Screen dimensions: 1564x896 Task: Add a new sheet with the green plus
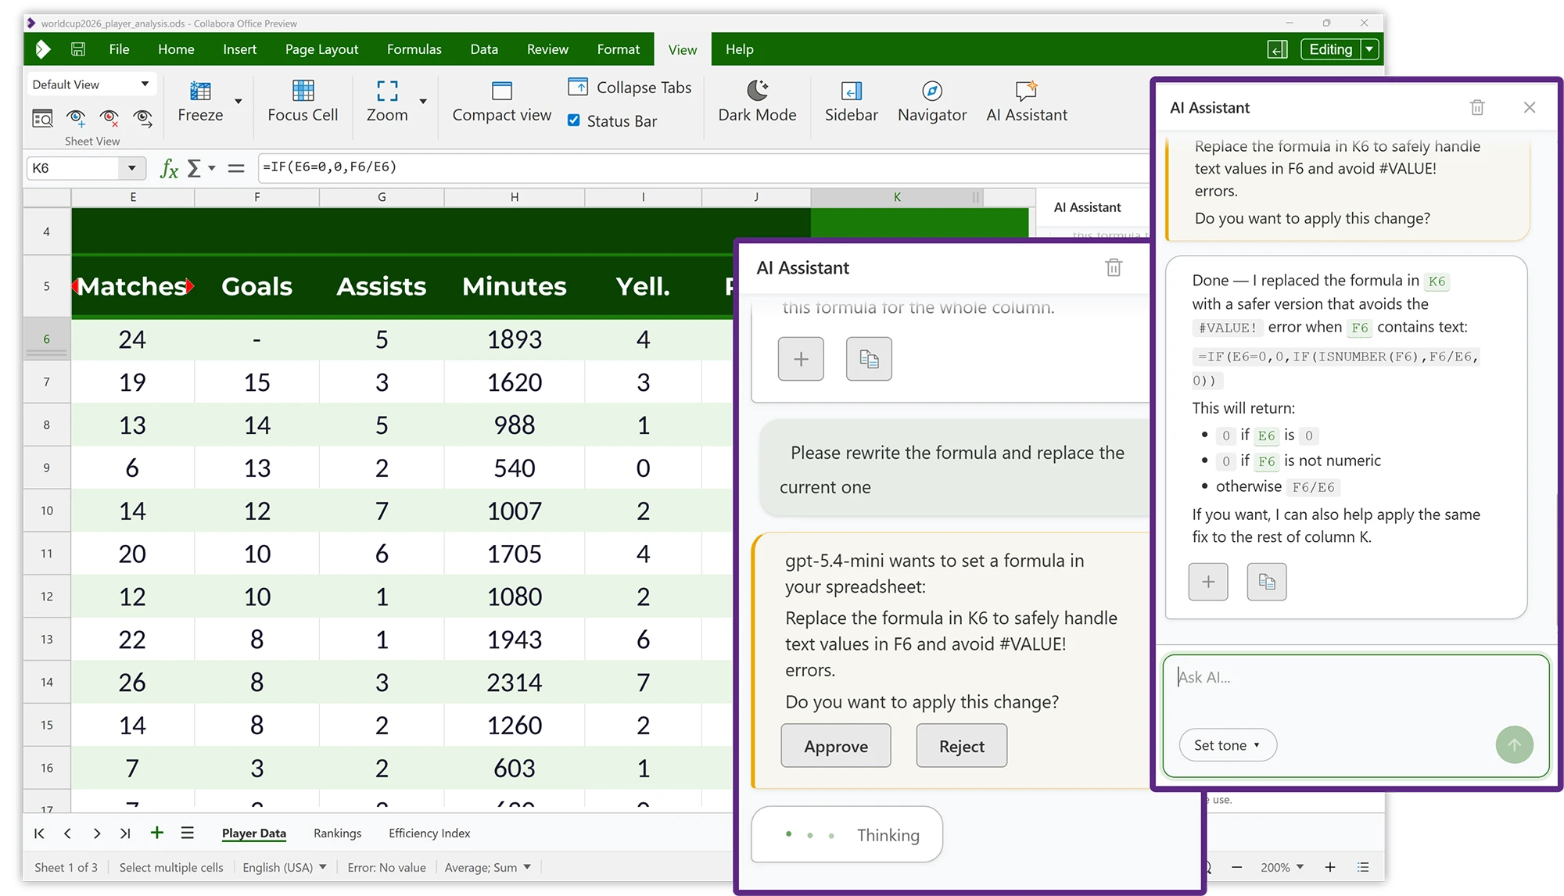(x=157, y=833)
